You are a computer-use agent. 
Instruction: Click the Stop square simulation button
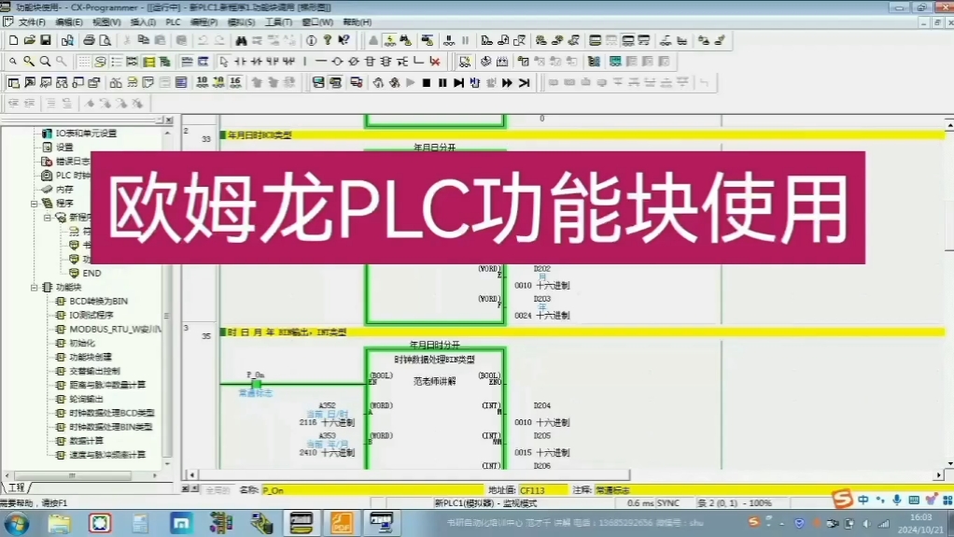pos(427,83)
